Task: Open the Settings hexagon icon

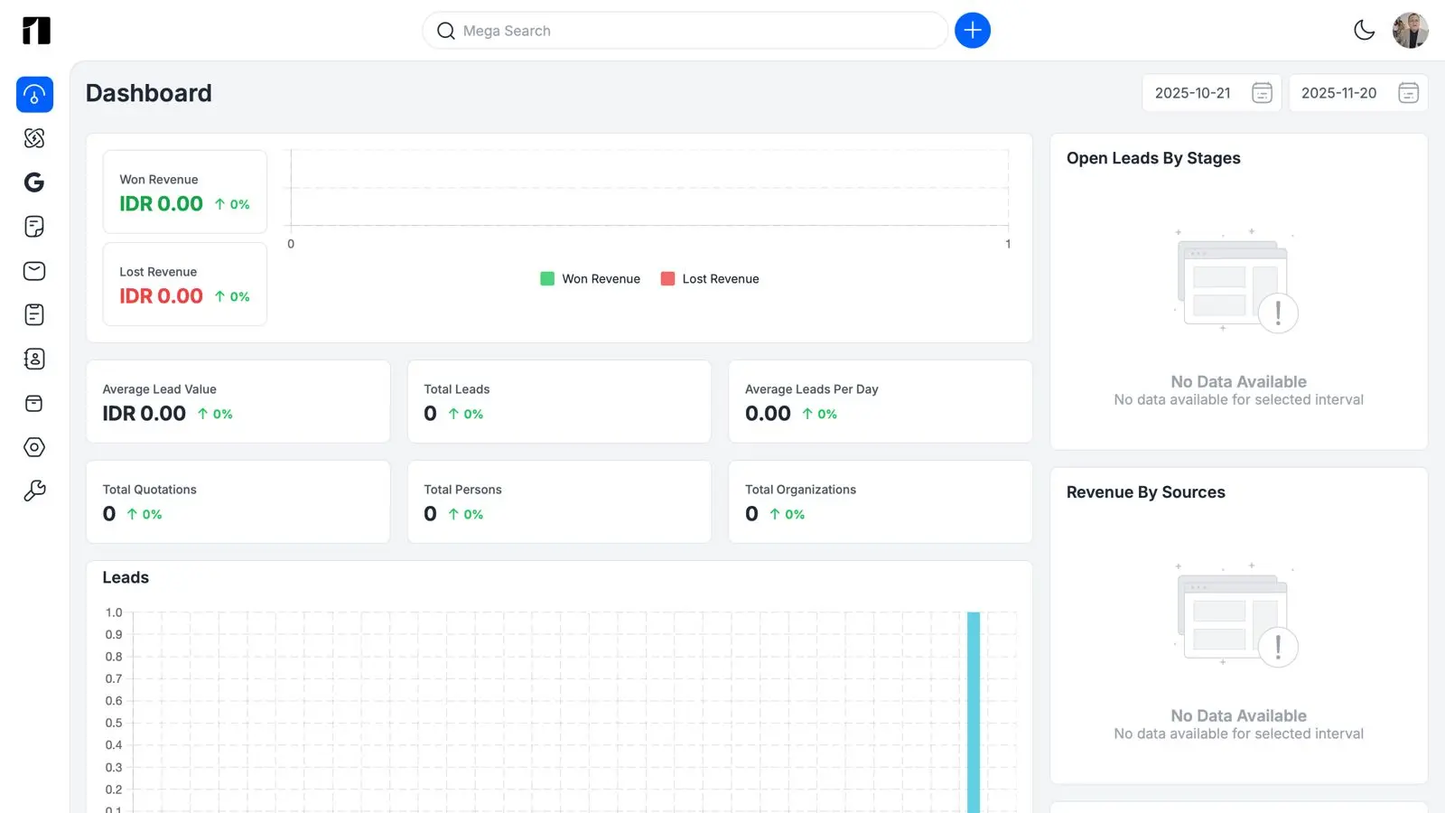Action: click(x=33, y=446)
